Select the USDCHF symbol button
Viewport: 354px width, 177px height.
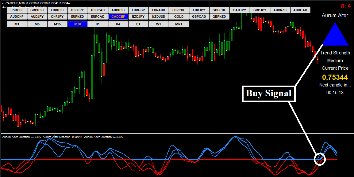17,10
